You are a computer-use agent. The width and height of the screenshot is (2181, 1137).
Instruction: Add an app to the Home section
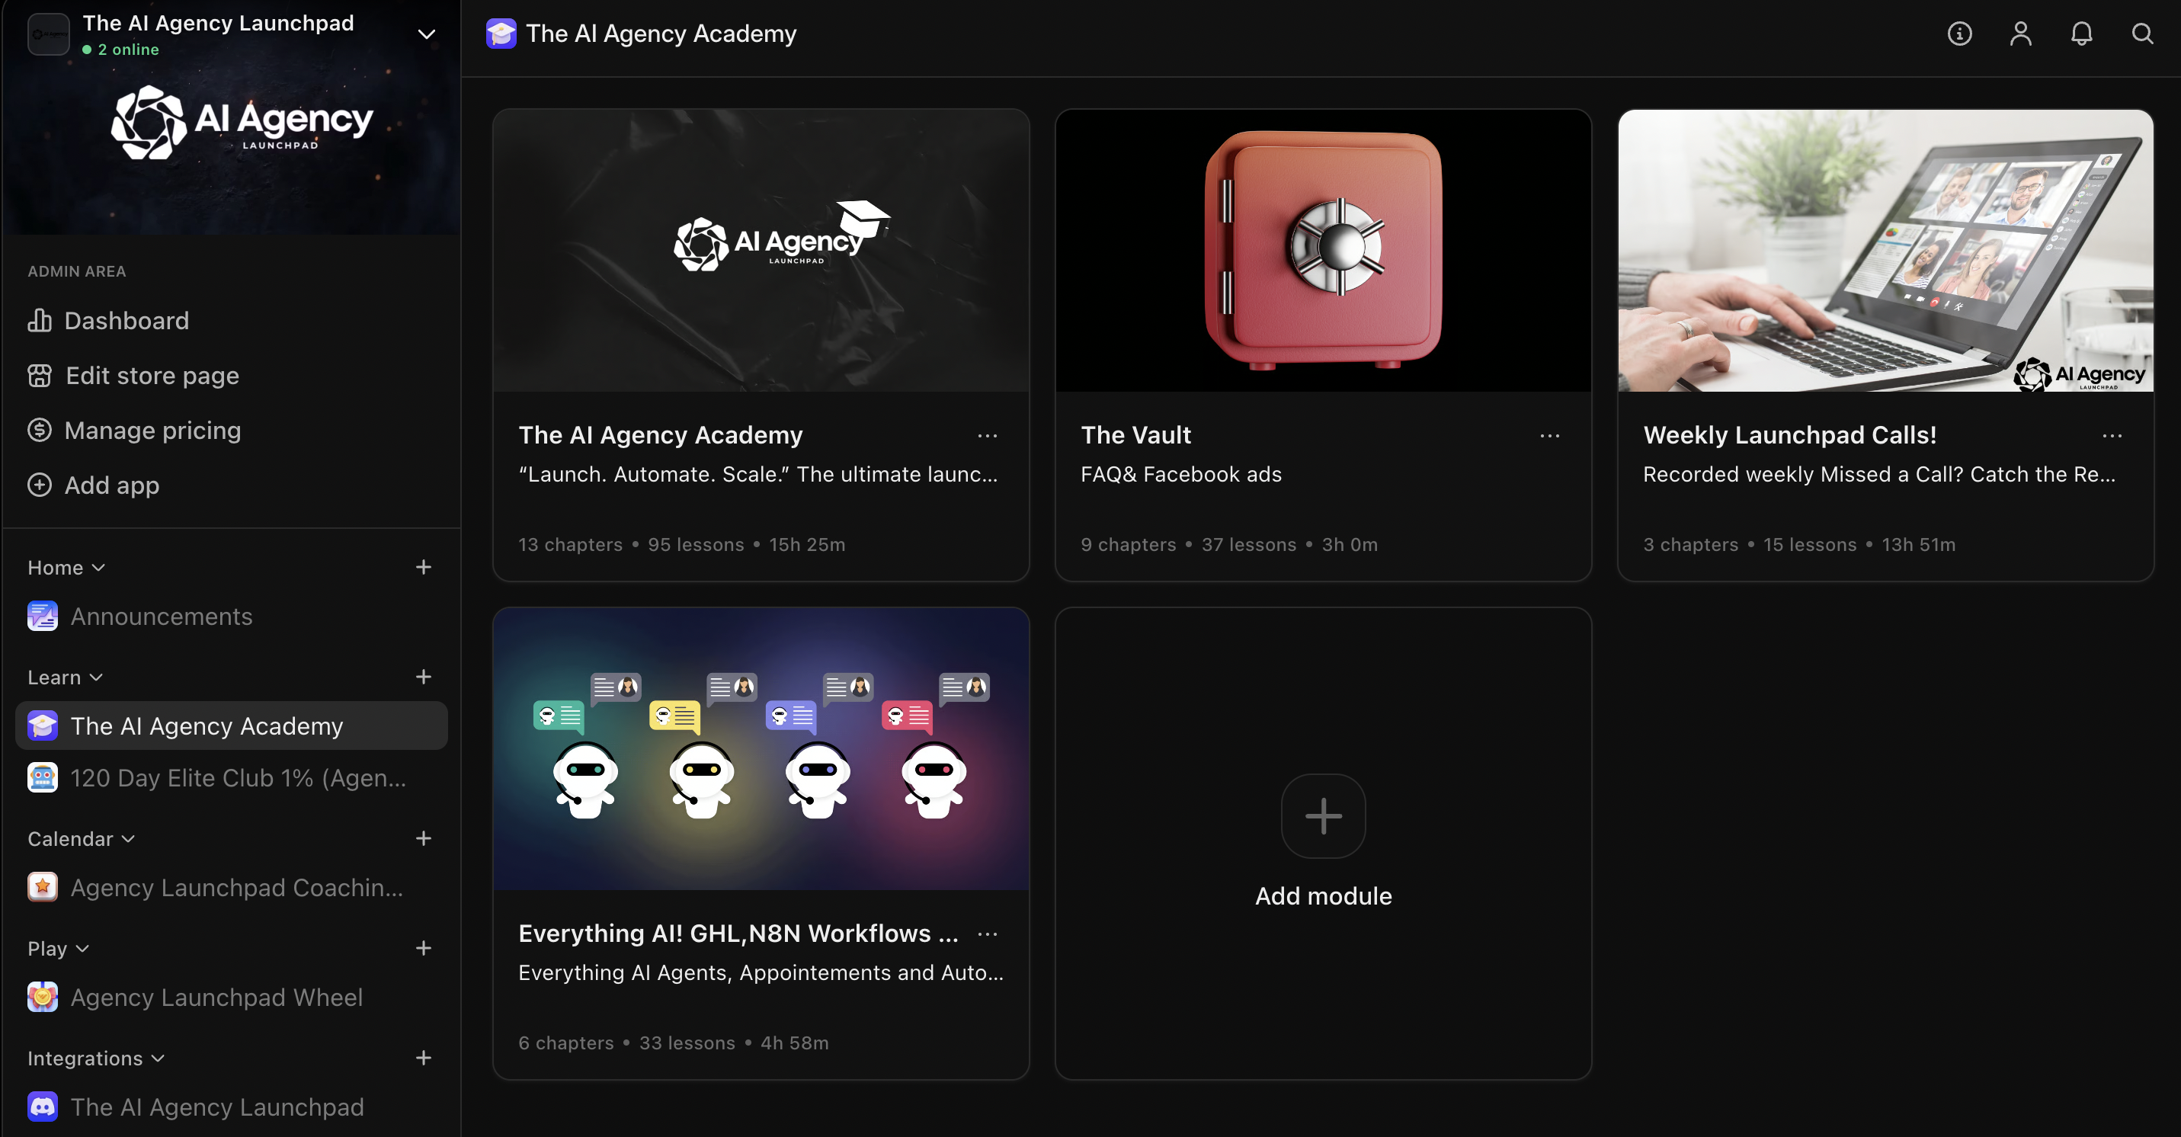tap(424, 567)
